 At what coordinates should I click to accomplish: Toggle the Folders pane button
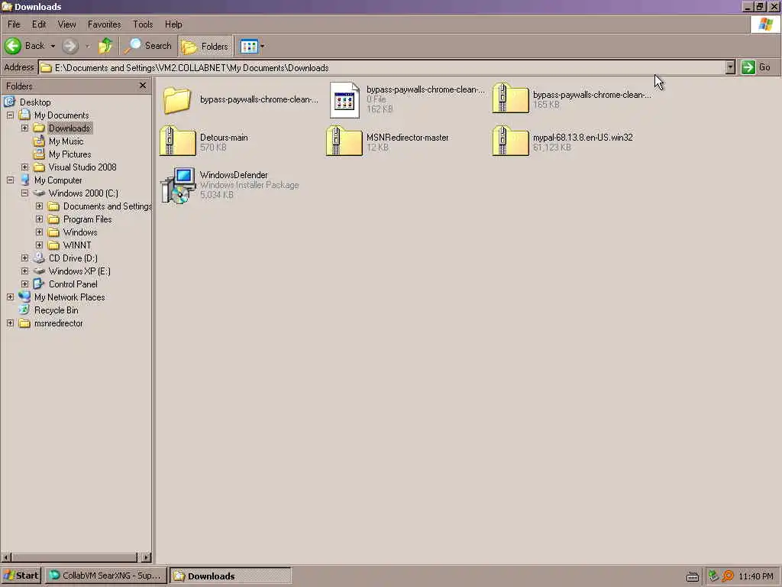(x=205, y=47)
